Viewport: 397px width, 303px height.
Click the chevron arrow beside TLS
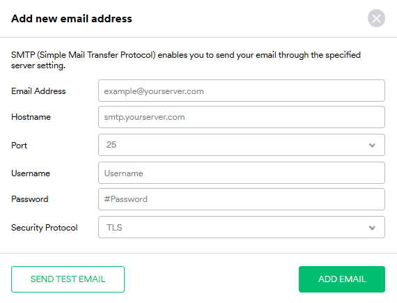pos(372,228)
